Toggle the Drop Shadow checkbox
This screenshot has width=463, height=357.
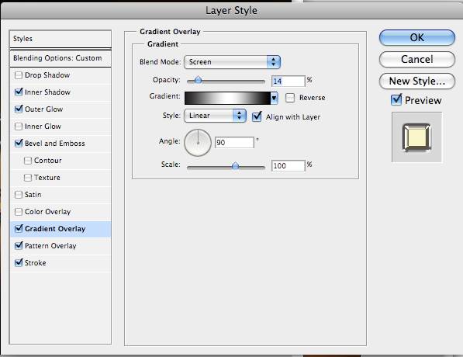pos(19,75)
